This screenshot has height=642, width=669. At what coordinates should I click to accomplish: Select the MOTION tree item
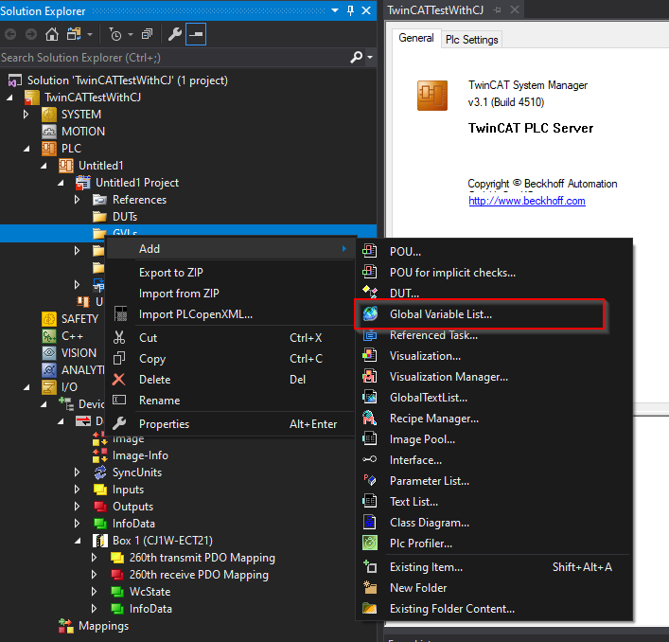(82, 132)
